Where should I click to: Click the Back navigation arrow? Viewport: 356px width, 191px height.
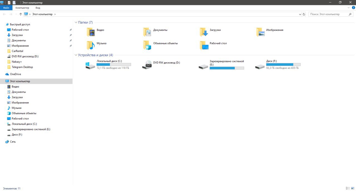click(4, 14)
